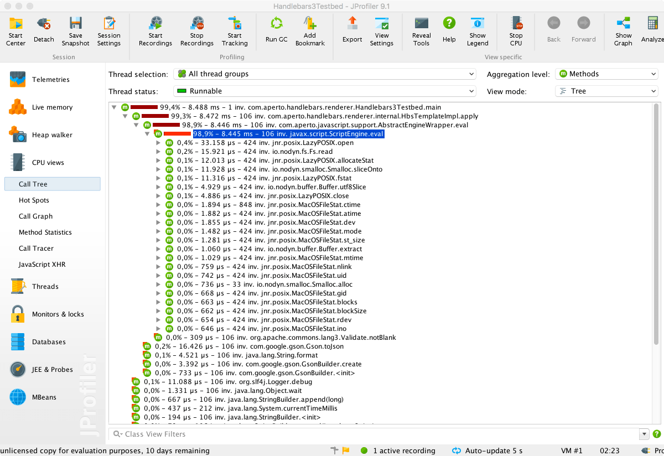Viewport: 664px width, 456px height.
Task: Change the View mode dropdown
Action: point(606,91)
